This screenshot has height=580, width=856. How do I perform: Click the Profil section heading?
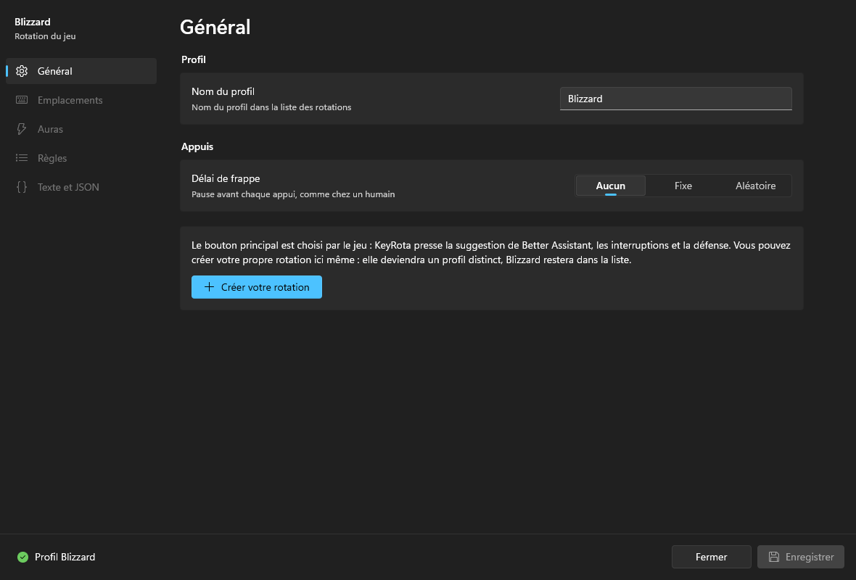(x=193, y=59)
